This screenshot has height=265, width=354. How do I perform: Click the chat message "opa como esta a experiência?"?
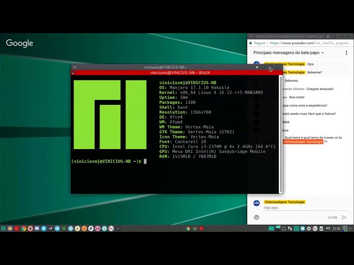click(305, 105)
